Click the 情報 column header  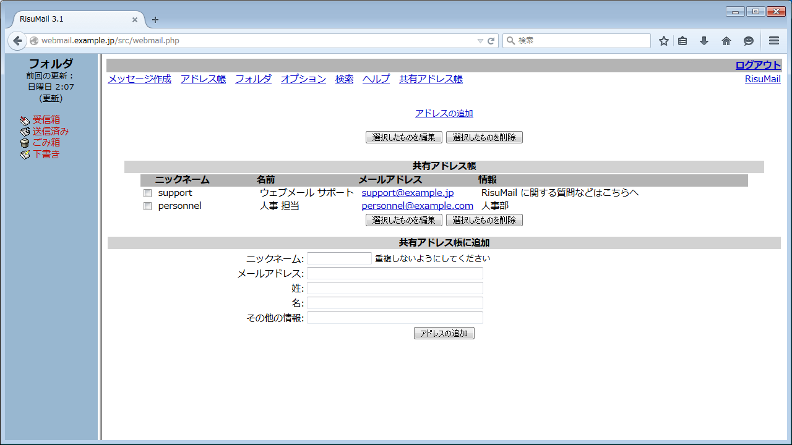tap(487, 180)
